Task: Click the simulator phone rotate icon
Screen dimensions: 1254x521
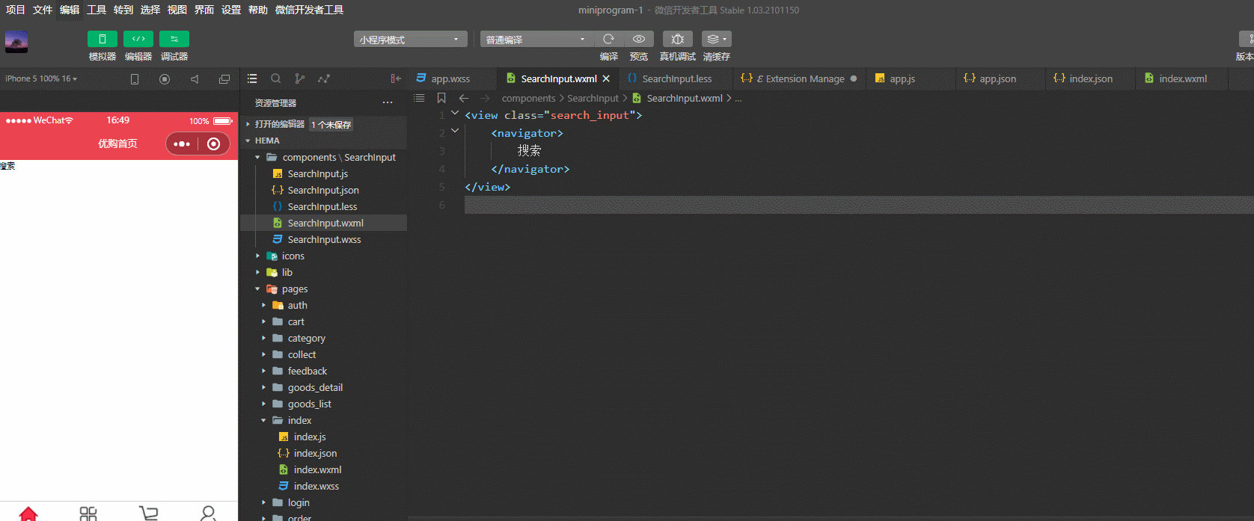Action: (x=135, y=78)
